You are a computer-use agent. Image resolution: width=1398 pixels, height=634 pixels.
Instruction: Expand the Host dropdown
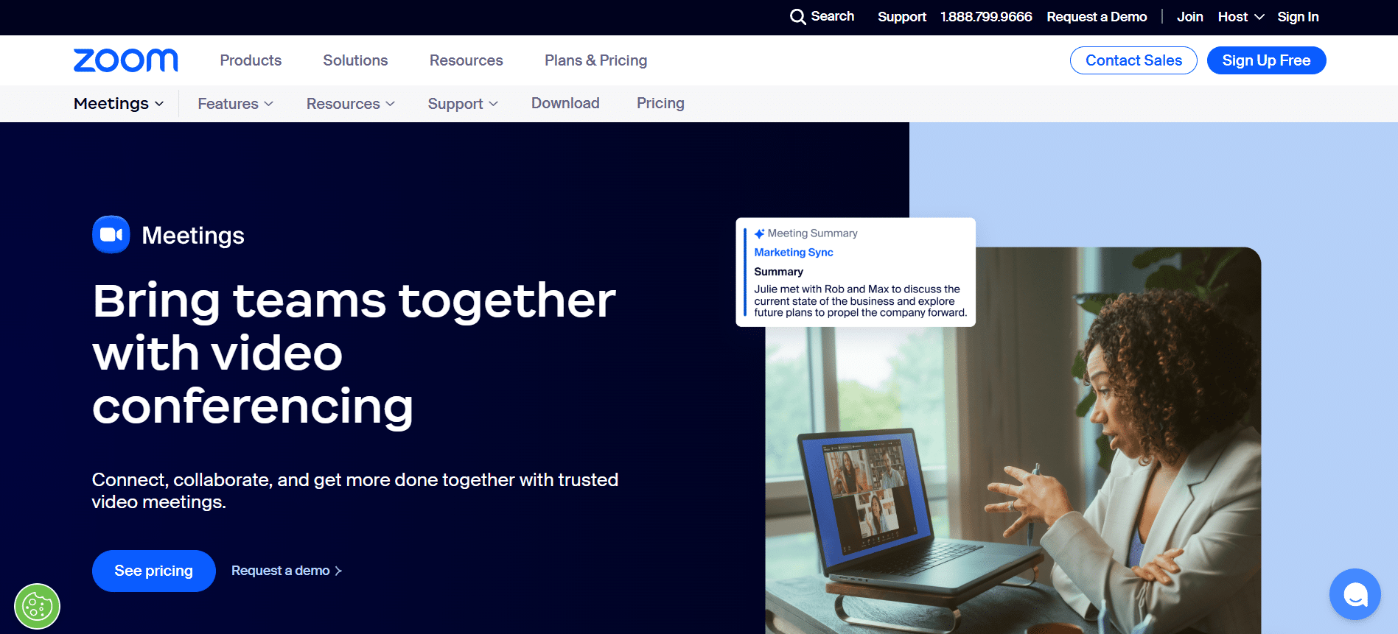[1240, 17]
